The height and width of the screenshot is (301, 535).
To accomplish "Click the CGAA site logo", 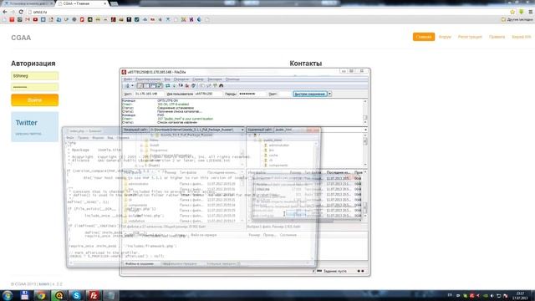I will tap(21, 38).
